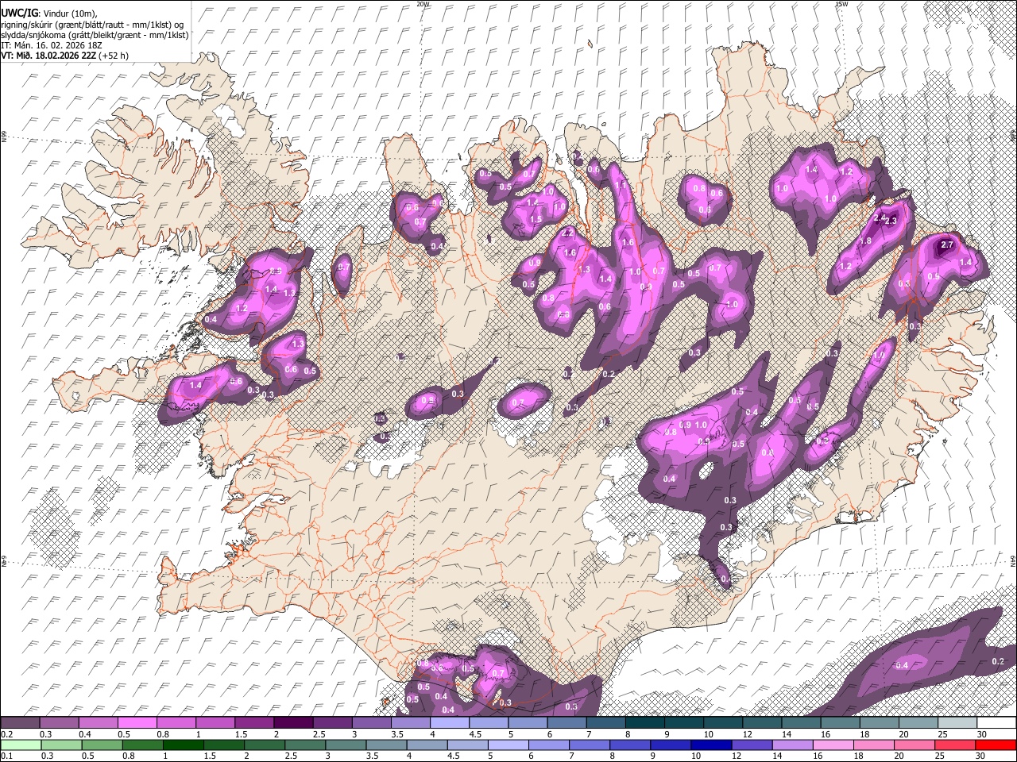1017x762 pixels.
Task: Pick the top-scale lavender swatch labeled 4
Action: click(x=449, y=723)
